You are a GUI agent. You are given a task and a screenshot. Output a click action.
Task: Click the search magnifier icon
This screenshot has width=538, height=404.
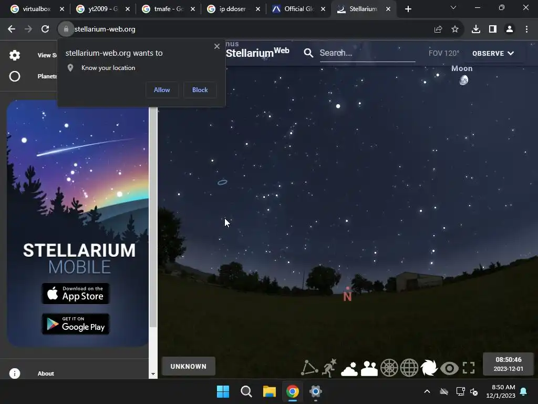pyautogui.click(x=308, y=53)
